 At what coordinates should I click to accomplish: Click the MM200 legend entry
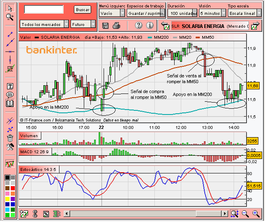point(158,37)
